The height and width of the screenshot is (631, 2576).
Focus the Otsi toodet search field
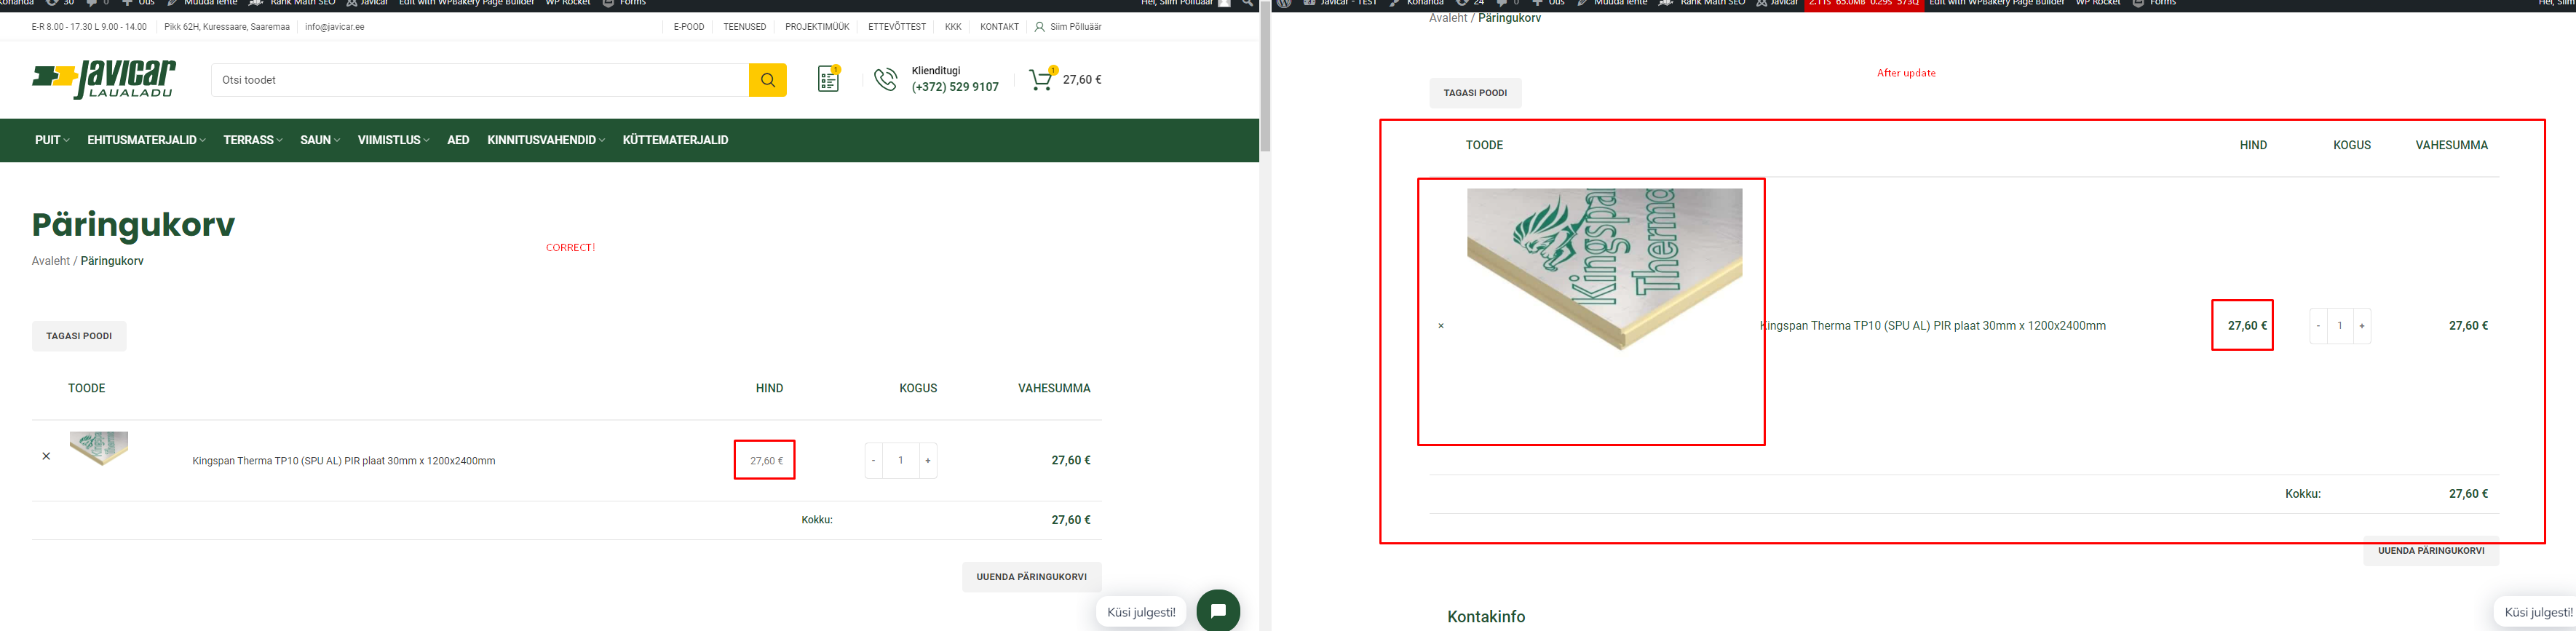[x=480, y=80]
